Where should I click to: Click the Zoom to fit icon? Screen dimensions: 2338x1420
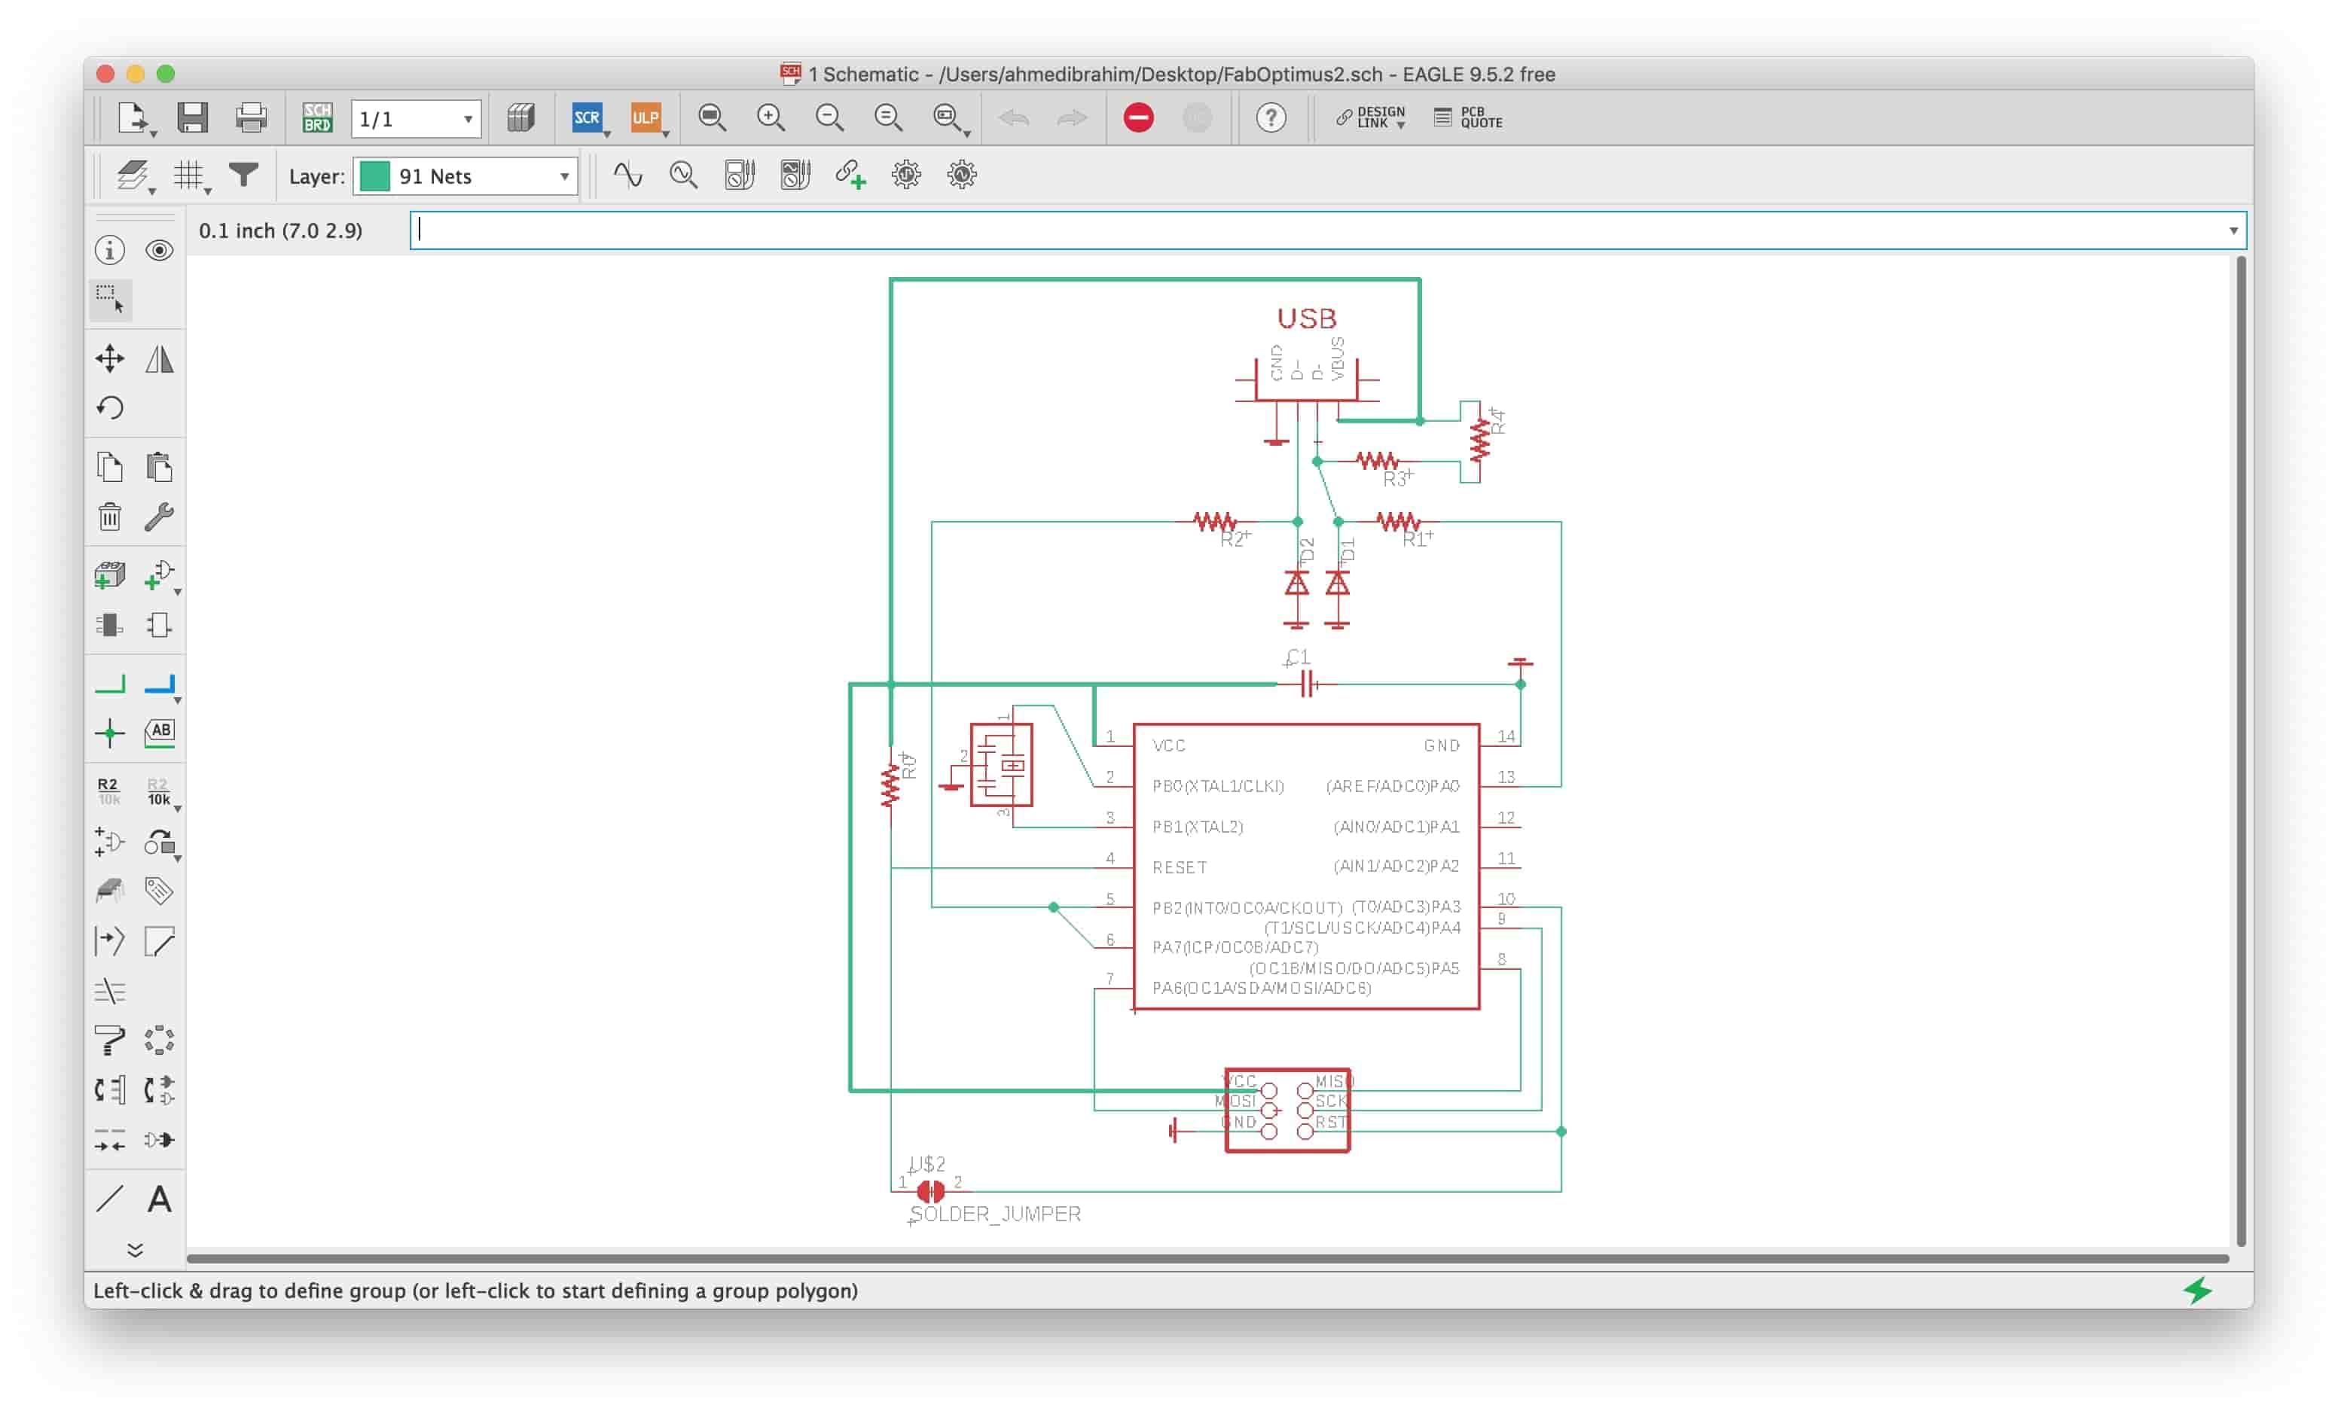click(x=712, y=117)
